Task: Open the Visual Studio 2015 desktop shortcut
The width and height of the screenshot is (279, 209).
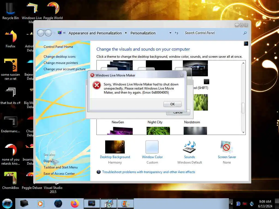Action: point(53,189)
